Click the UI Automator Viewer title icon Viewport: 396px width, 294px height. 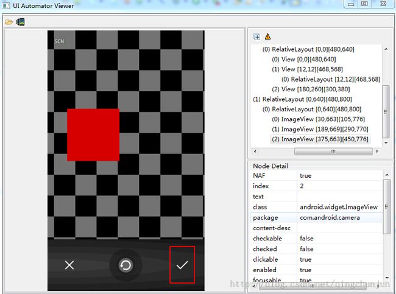click(x=6, y=5)
